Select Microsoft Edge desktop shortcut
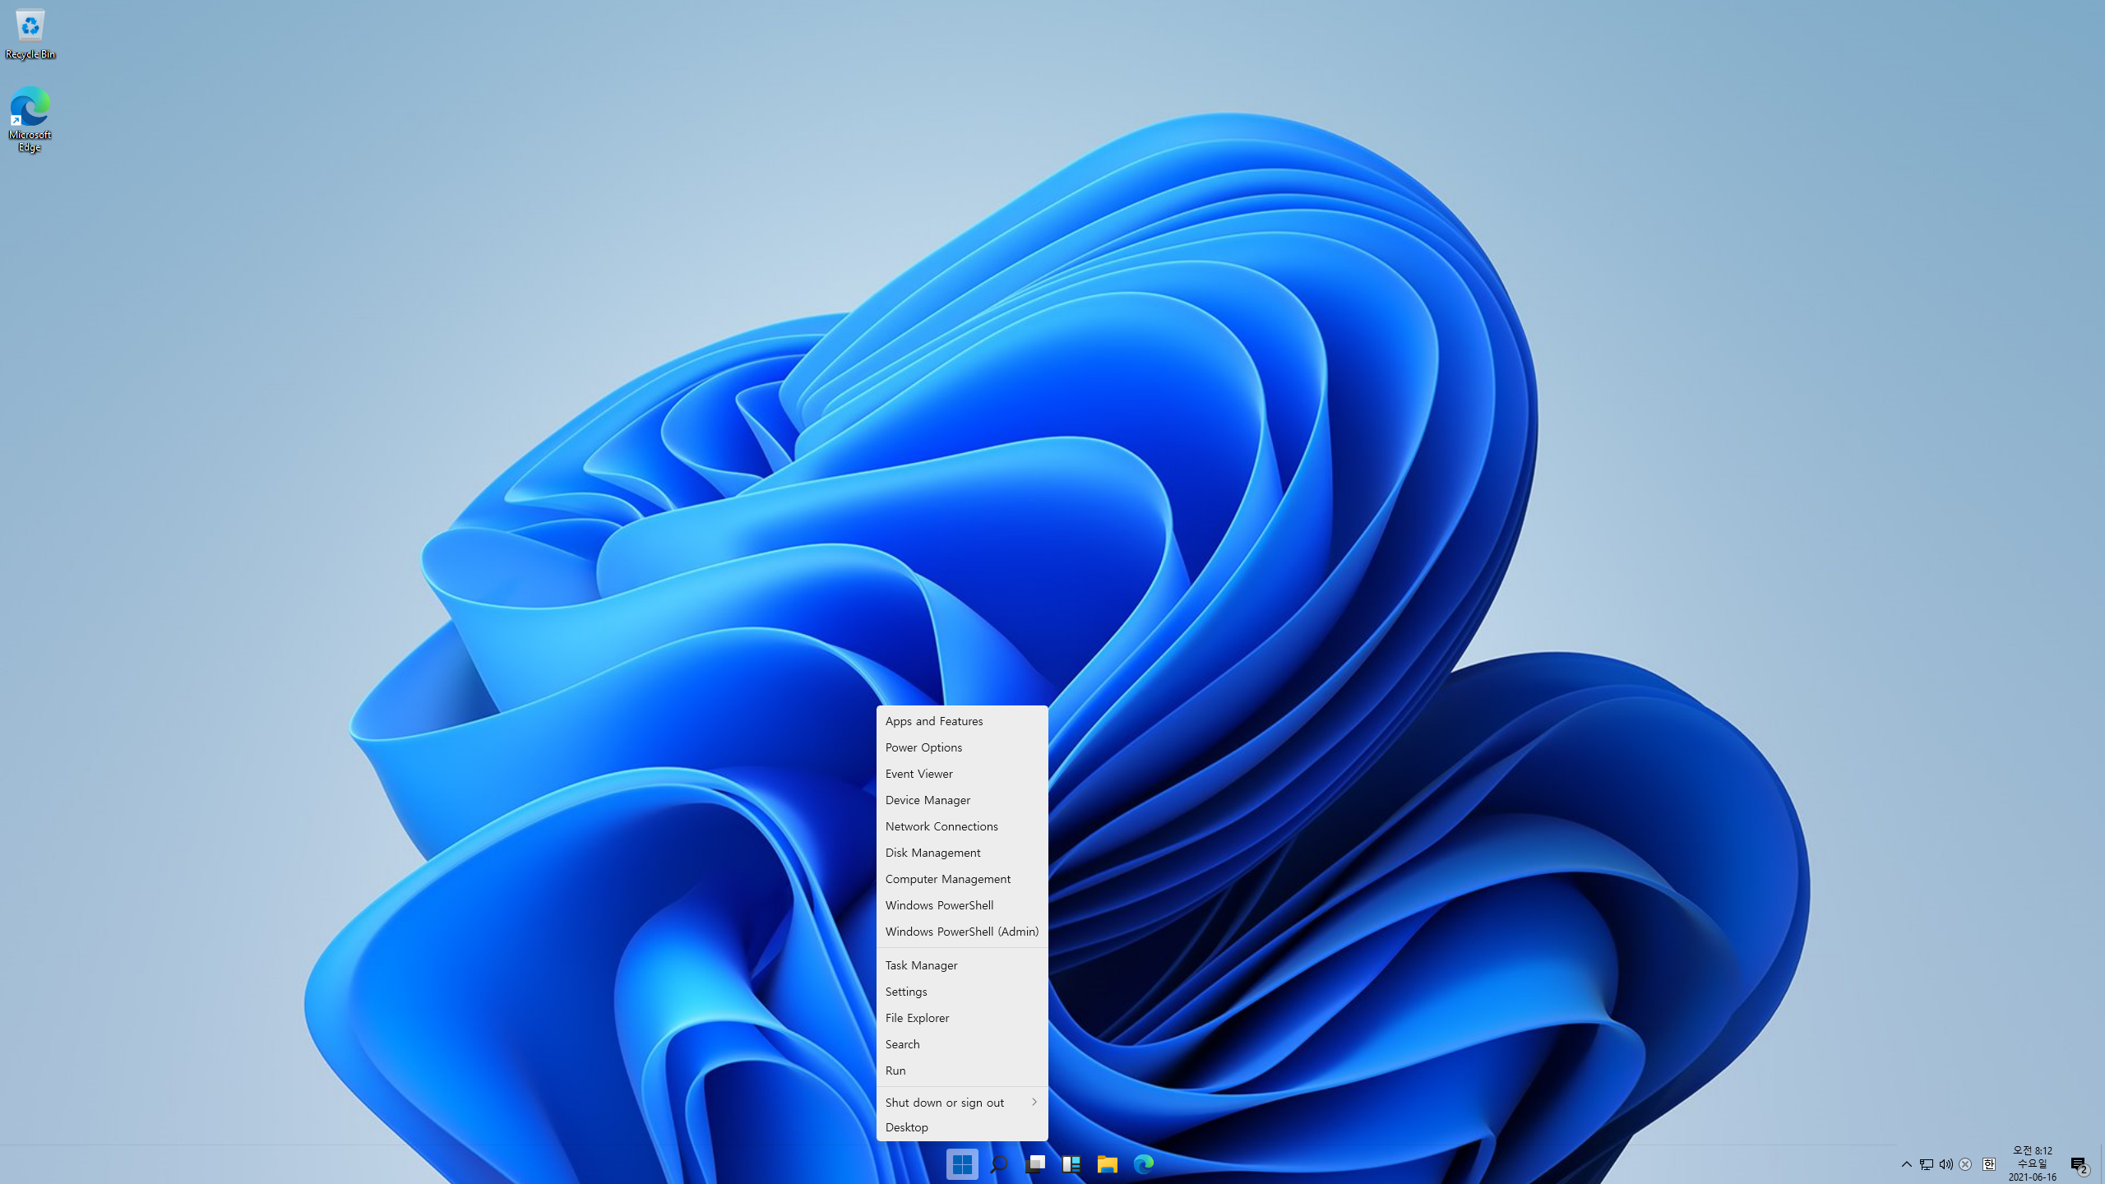The image size is (2105, 1184). point(30,119)
